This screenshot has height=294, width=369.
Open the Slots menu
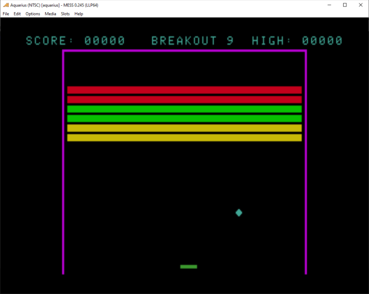(x=65, y=14)
